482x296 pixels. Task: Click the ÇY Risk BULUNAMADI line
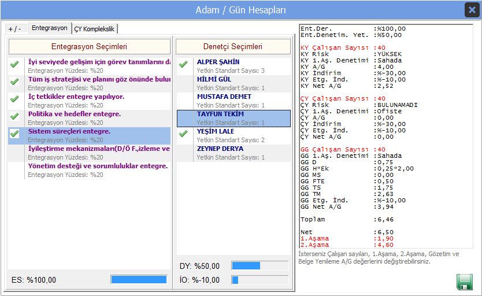(359, 105)
